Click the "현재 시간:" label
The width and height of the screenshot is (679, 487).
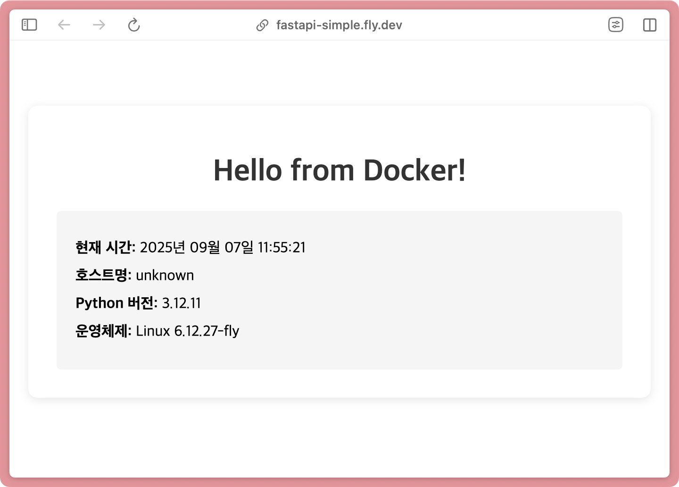click(x=106, y=247)
